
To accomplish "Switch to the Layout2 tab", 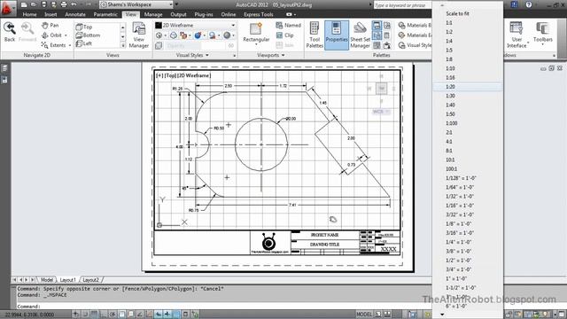I will (x=90, y=280).
